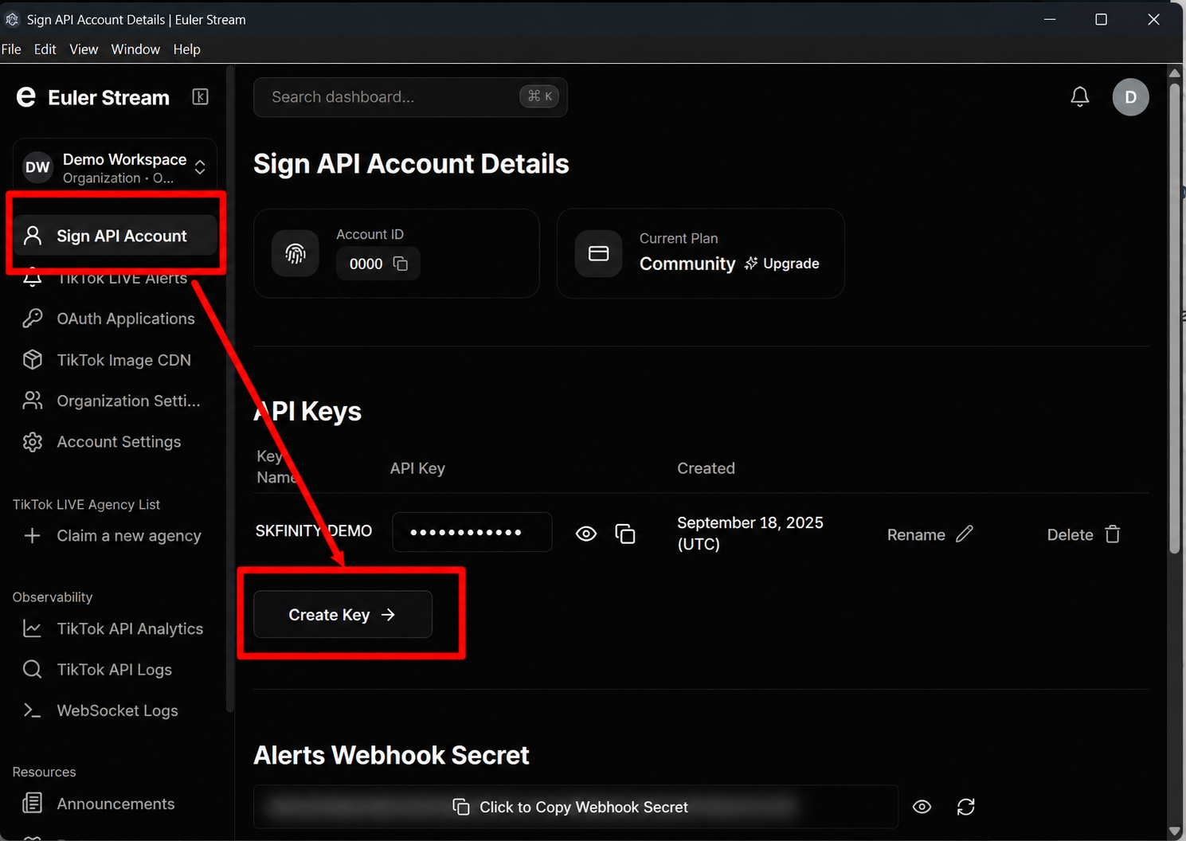1186x841 pixels.
Task: Copy the SKFINITY DEMO API key
Action: 625,534
